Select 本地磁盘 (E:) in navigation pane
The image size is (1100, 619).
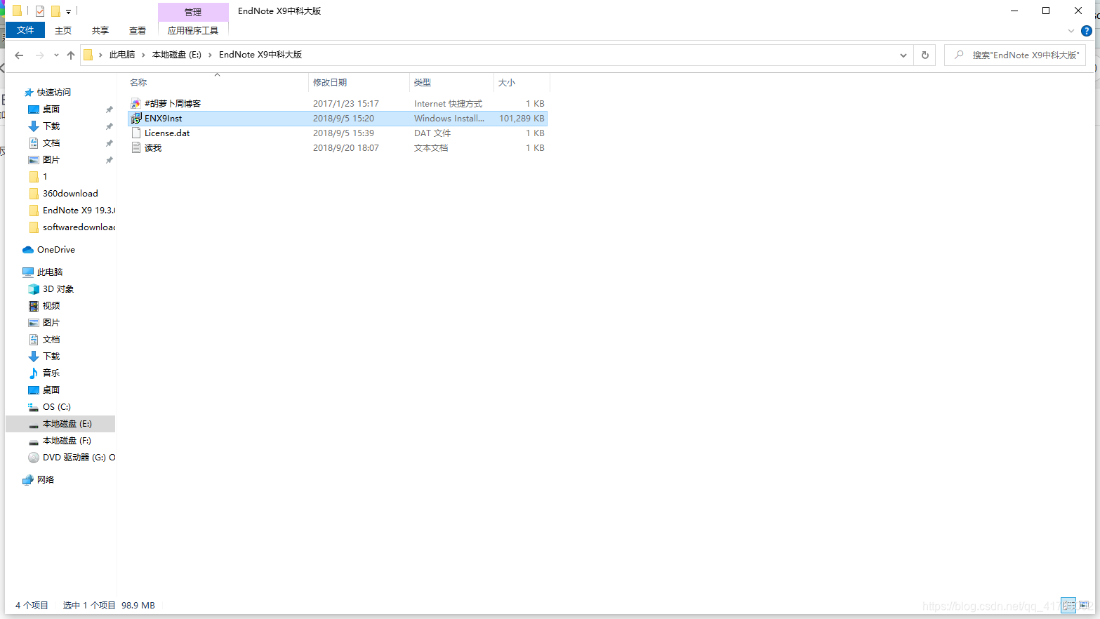pyautogui.click(x=60, y=424)
